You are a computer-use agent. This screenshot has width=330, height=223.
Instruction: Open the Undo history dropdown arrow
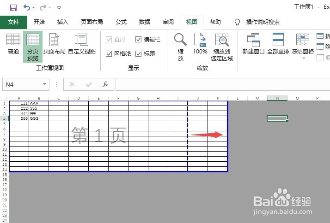33,8
